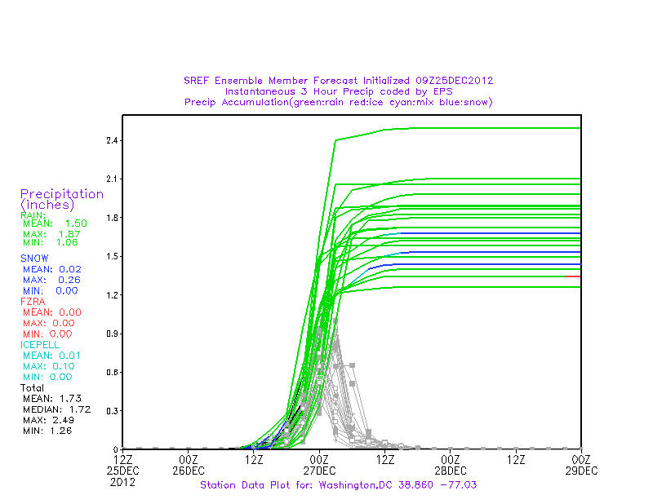
Task: Click the title 'SREF Ensemble Member Forecast Initialized 09Z25DEC2012'
Action: 338,80
